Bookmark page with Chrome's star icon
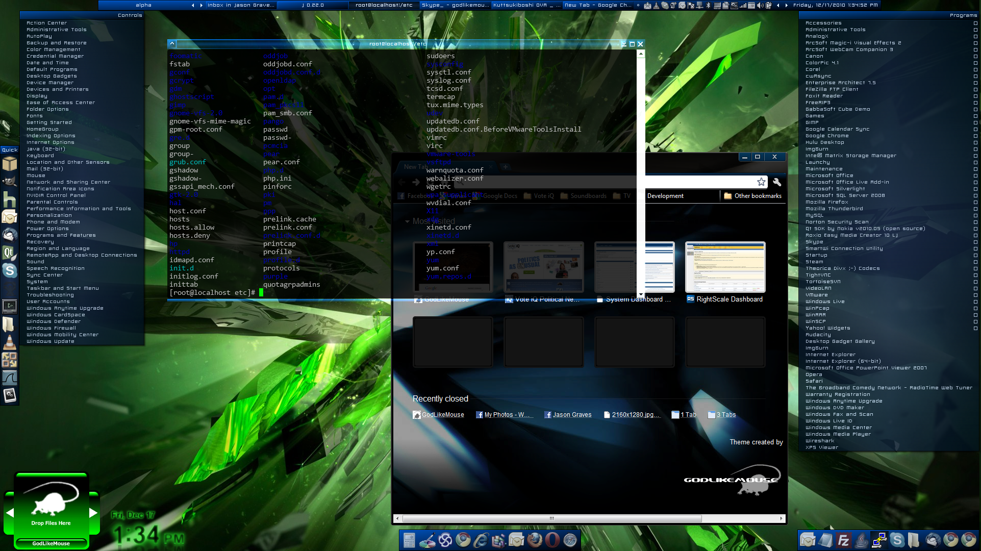 761,182
